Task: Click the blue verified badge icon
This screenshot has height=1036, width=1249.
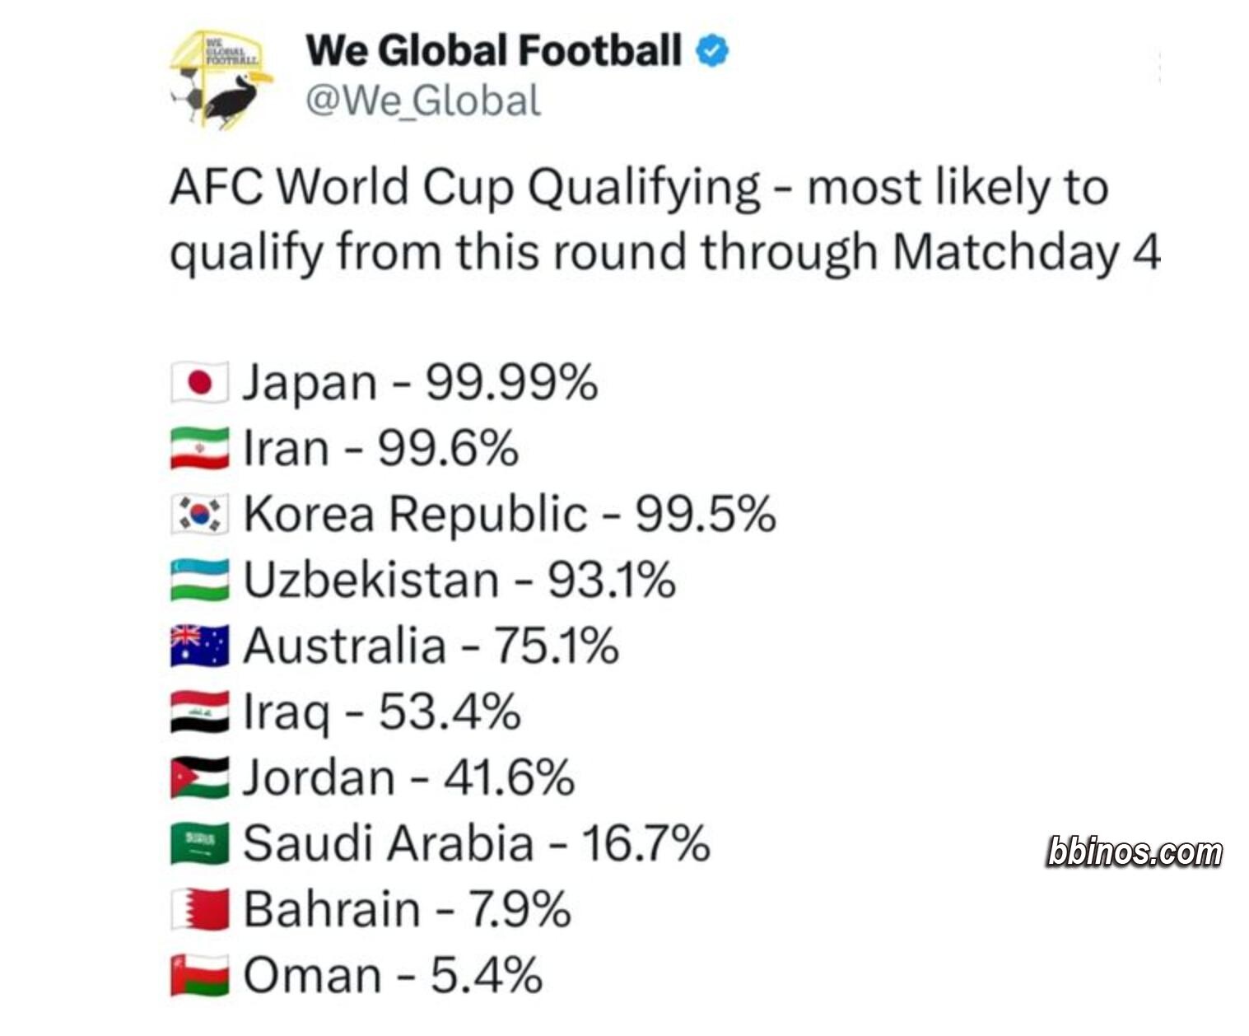Action: click(712, 51)
